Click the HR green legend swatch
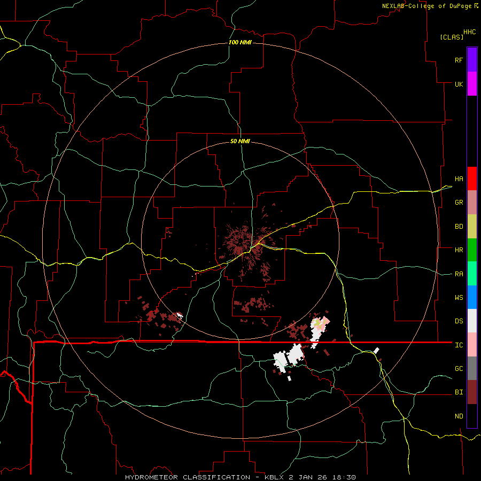The width and height of the screenshot is (481, 481). coord(472,250)
